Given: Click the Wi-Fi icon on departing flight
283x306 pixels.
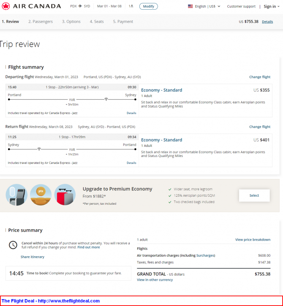Looking at the screenshot, I should 106,99.
